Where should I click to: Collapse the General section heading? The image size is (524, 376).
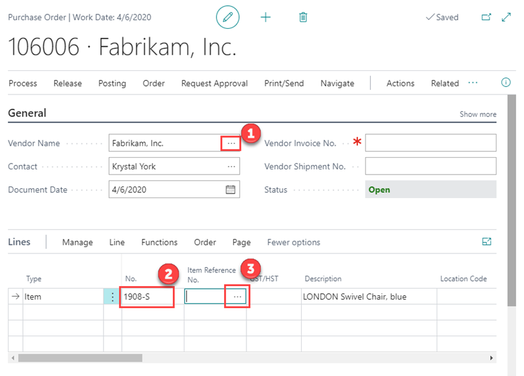point(27,113)
